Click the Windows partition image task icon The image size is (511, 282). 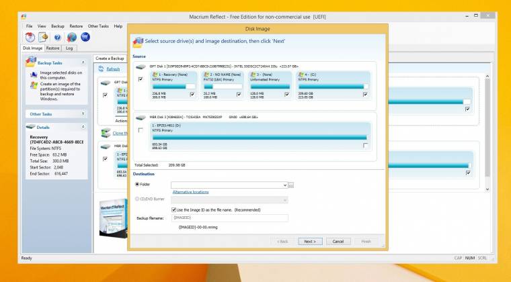pyautogui.click(x=34, y=85)
